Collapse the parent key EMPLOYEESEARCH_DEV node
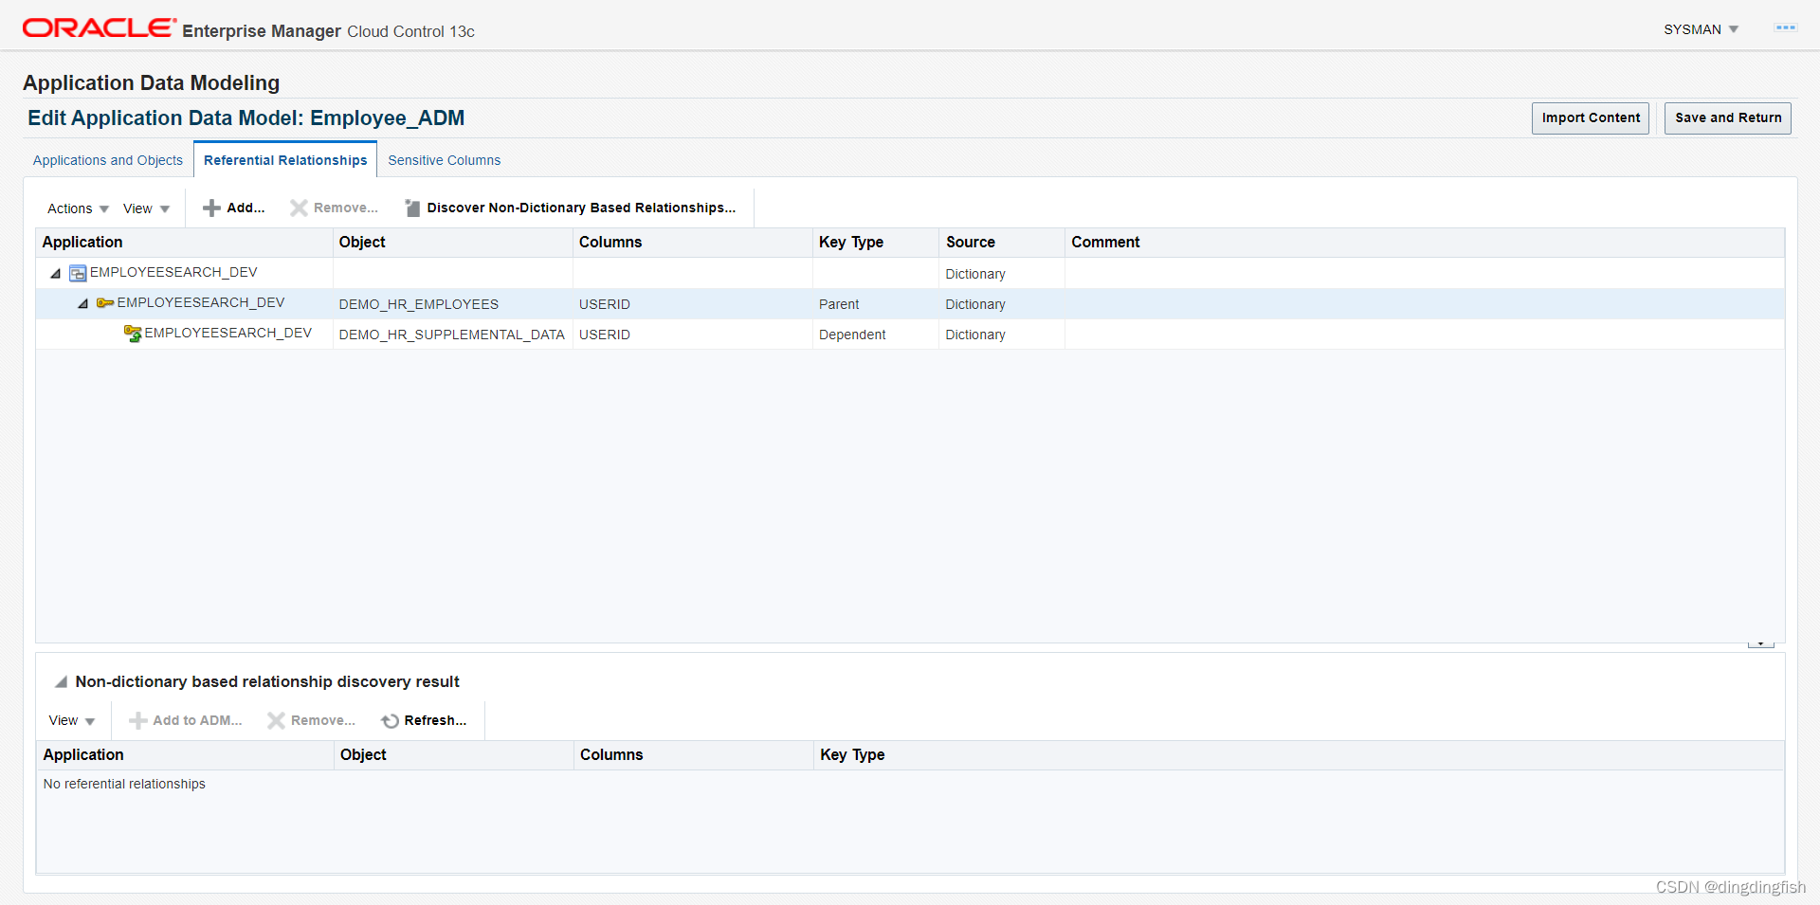This screenshot has width=1820, height=905. pos(82,304)
